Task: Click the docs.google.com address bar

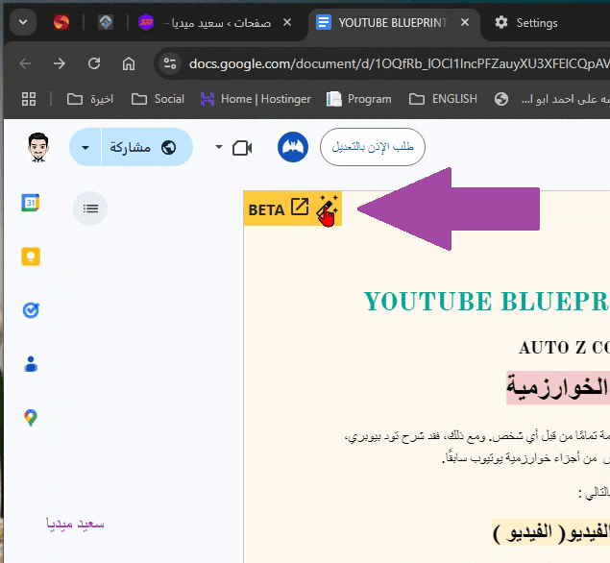Action: tap(384, 63)
